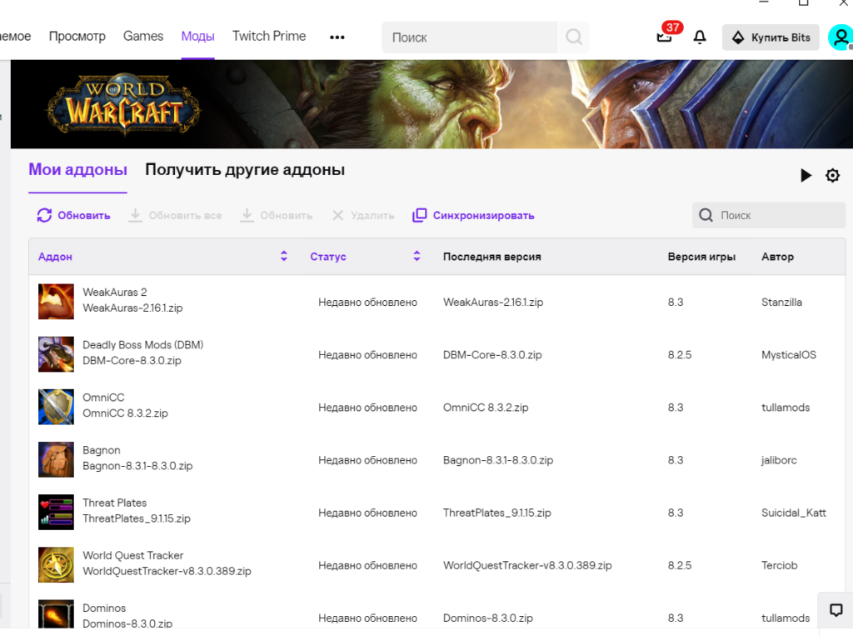Click the Обновить refresh button

tap(73, 215)
